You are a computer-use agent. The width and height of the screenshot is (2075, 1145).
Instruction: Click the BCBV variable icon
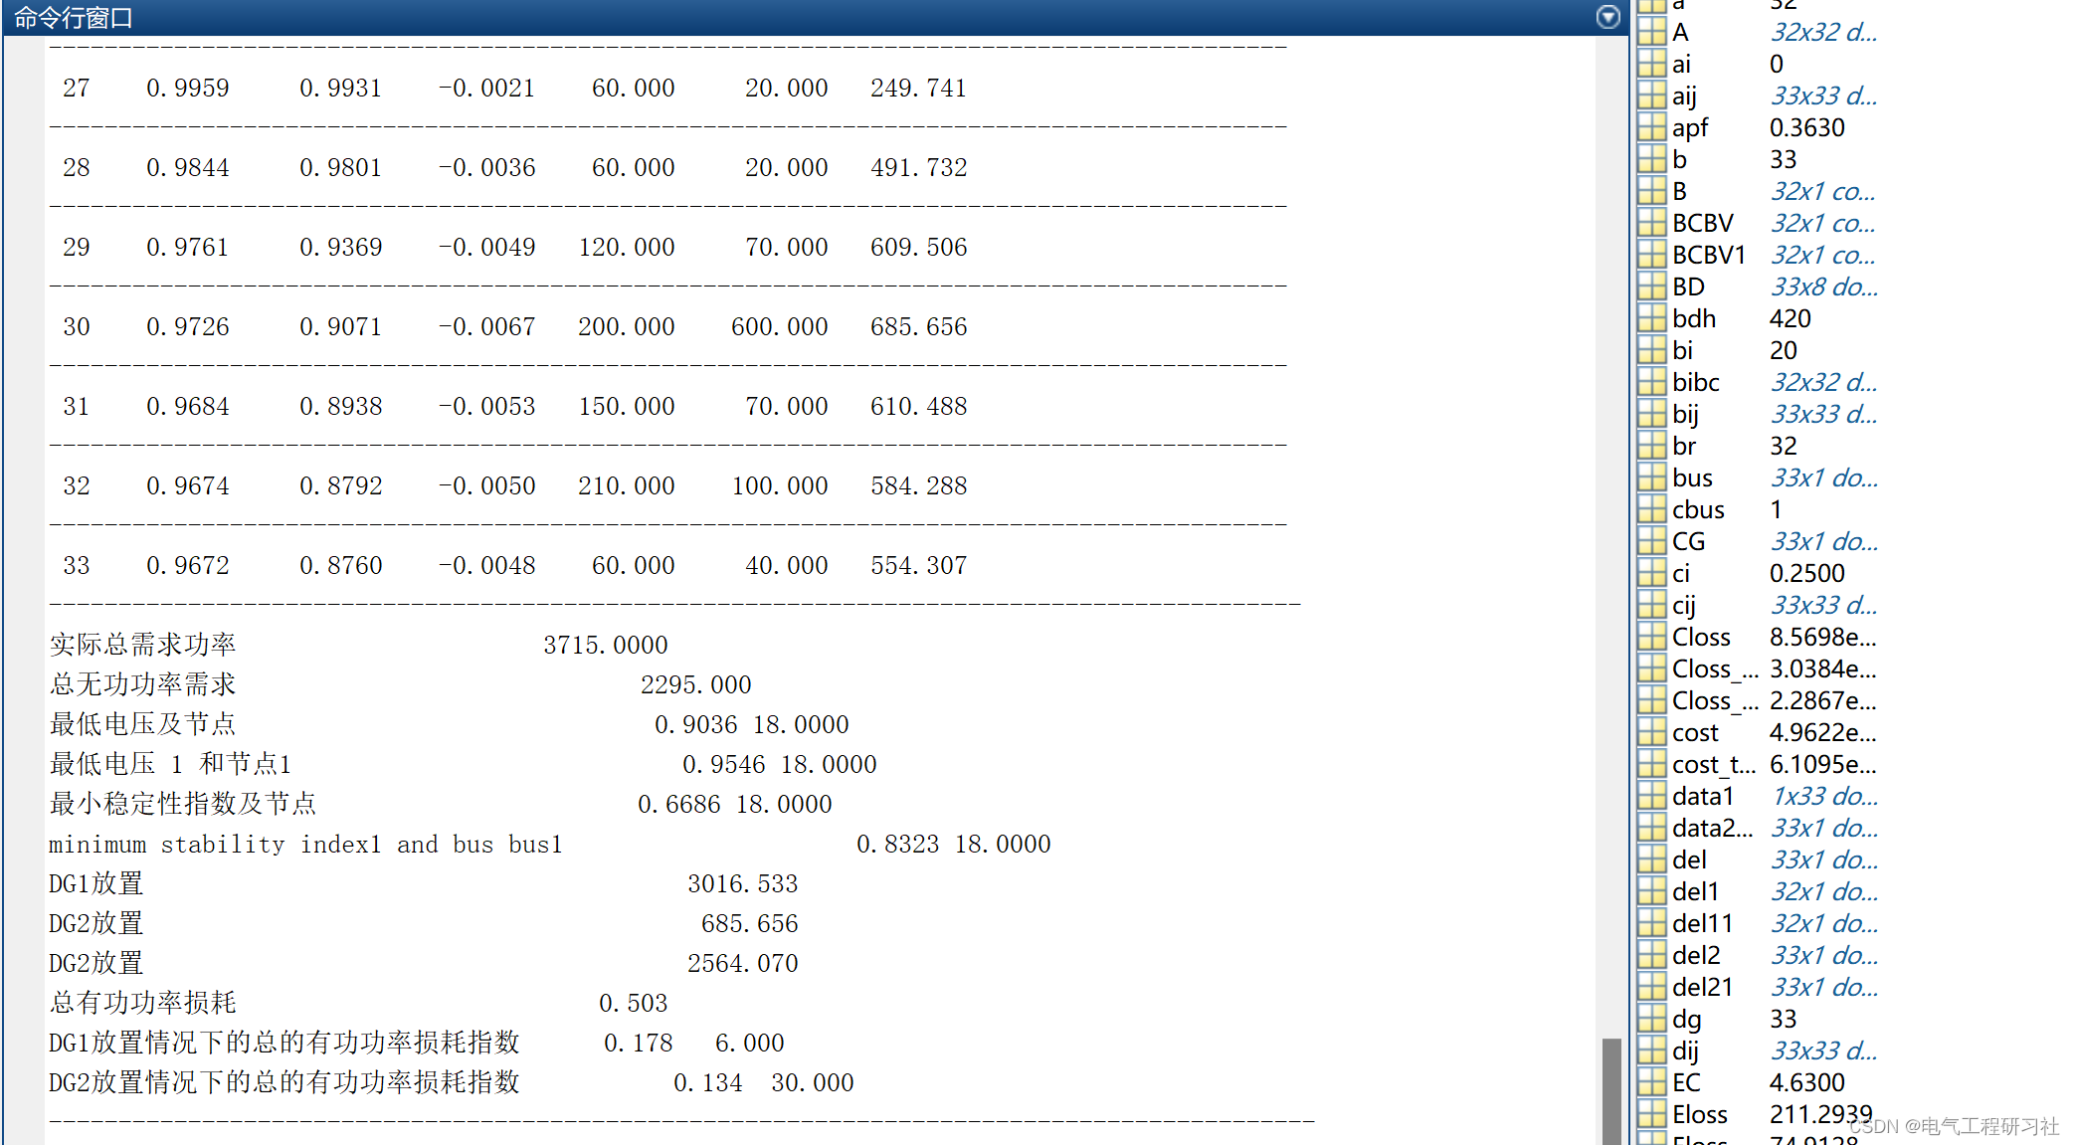coord(1652,223)
